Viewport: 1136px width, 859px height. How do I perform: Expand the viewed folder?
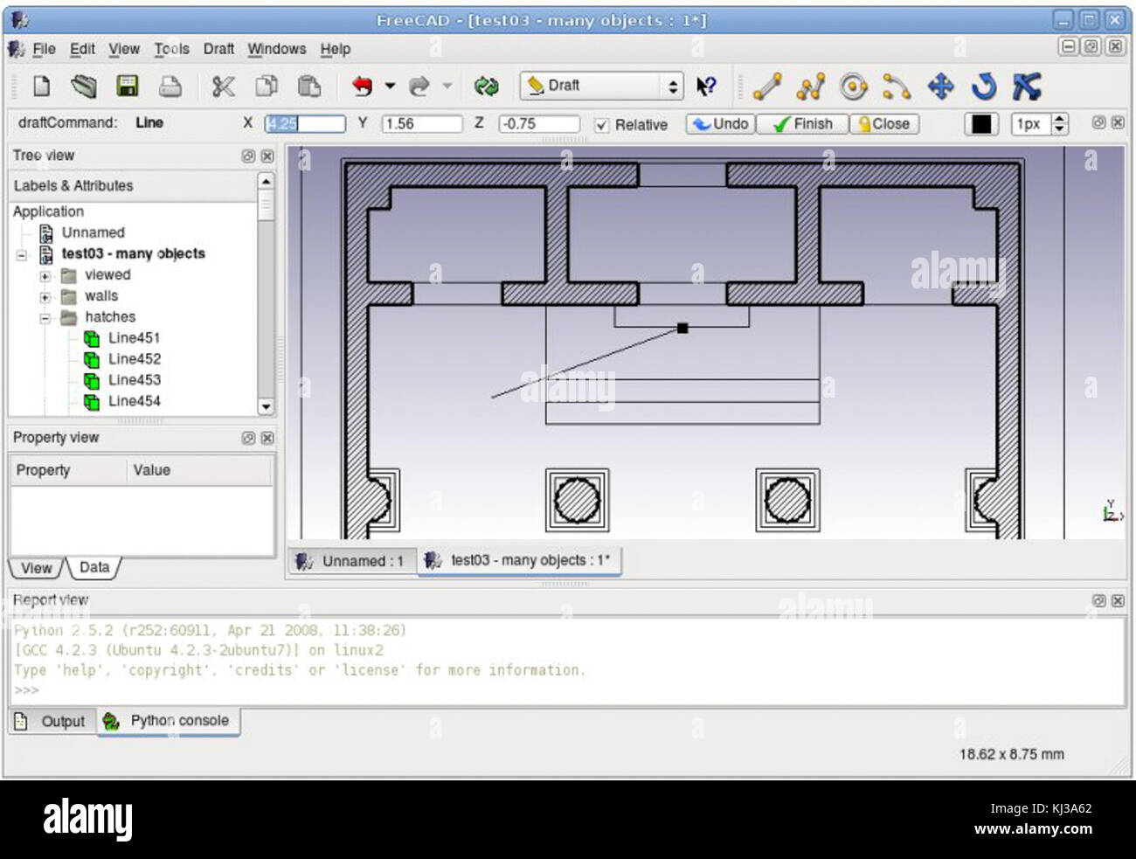point(45,276)
